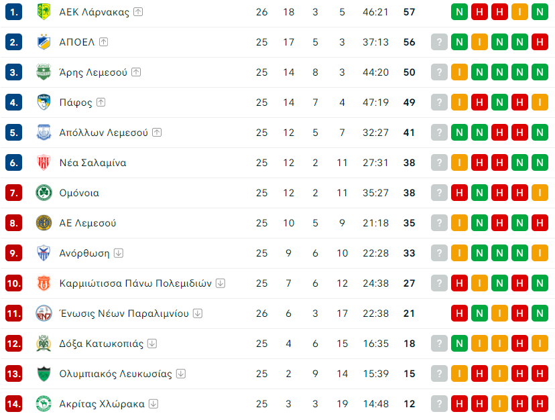Open the Απόλλων Λεμεσού team page
The image size is (555, 420).
click(x=103, y=133)
